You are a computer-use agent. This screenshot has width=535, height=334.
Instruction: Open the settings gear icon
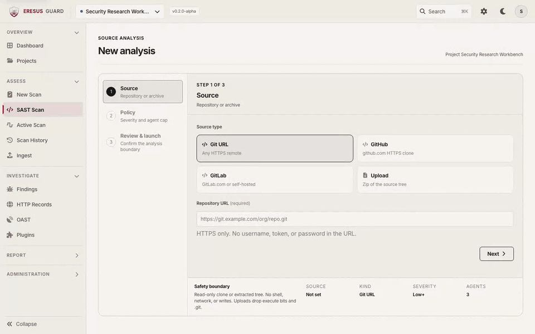484,11
